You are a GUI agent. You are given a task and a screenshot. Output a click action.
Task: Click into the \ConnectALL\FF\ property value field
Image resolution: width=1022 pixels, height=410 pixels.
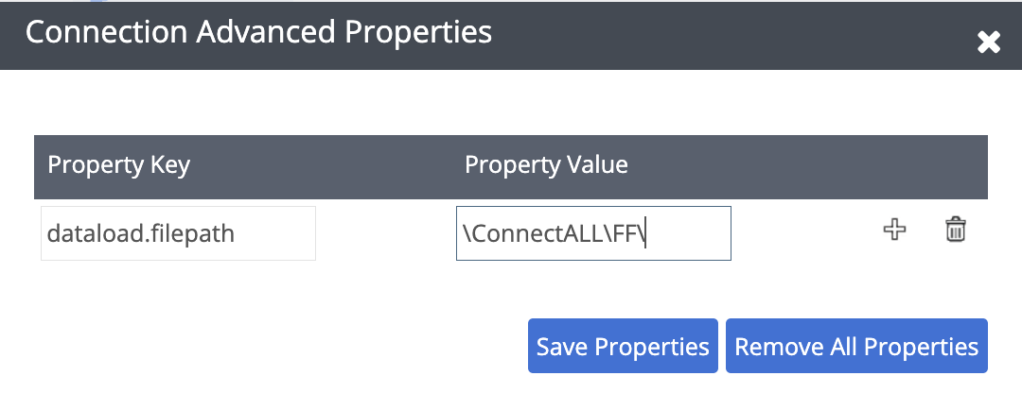pos(593,233)
